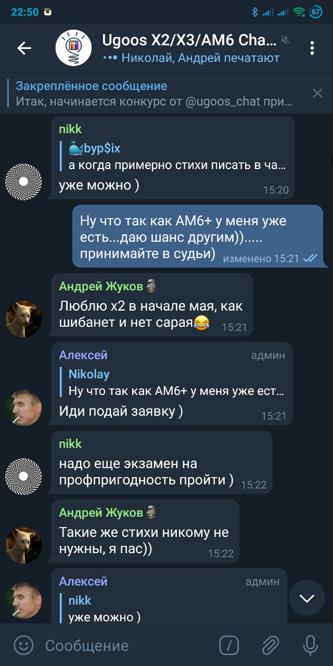This screenshot has height=666, width=333.
Task: Open the pinned message about the contest
Action: (154, 94)
